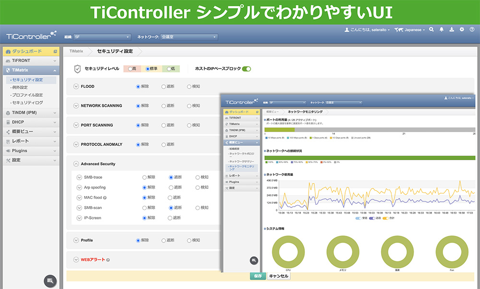Select 遮断 for the FLOOD row
This screenshot has width=480, height=289.
click(164, 86)
